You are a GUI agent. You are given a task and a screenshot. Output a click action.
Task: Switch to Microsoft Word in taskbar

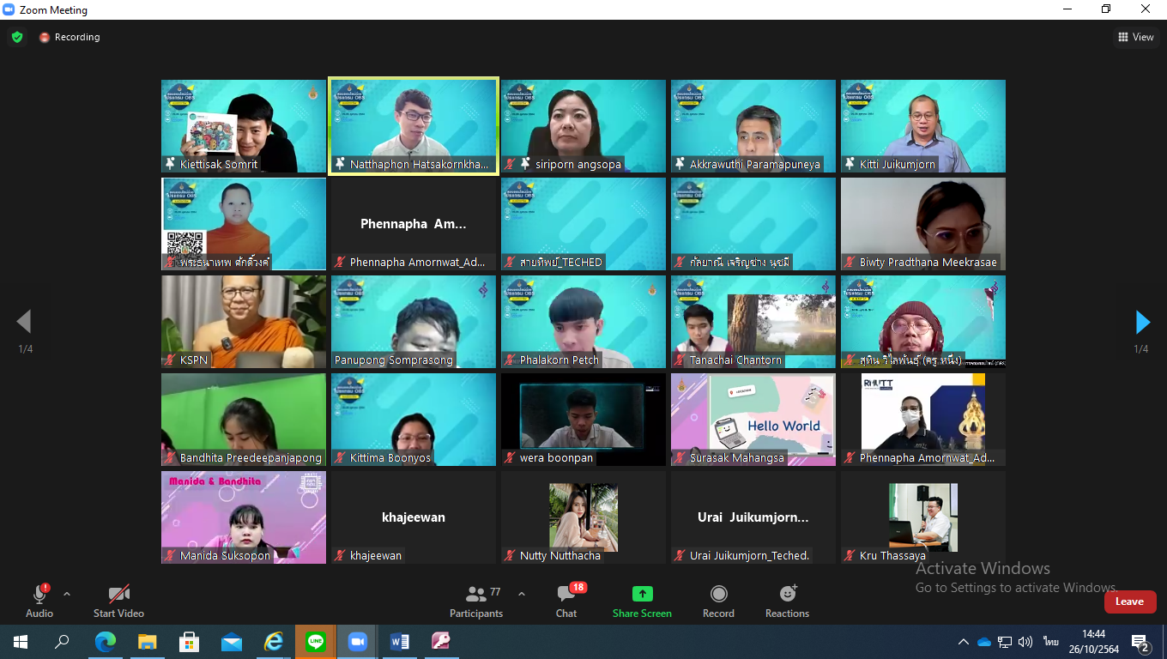pos(400,642)
